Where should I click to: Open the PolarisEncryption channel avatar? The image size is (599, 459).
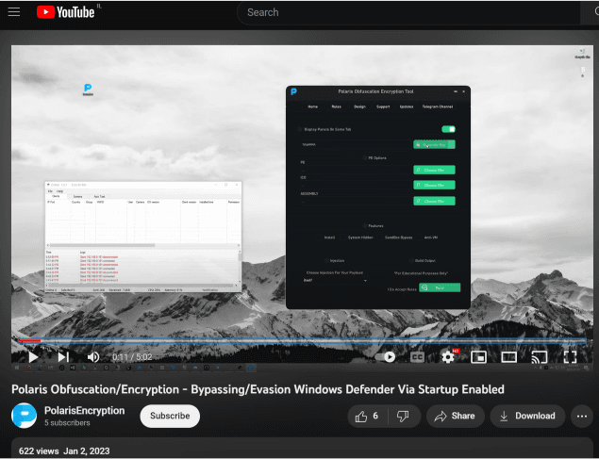pos(25,416)
